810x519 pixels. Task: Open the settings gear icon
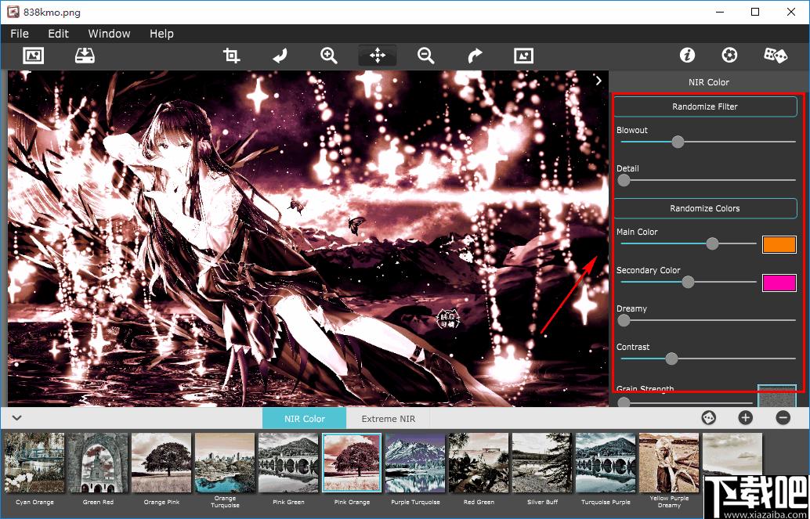729,56
